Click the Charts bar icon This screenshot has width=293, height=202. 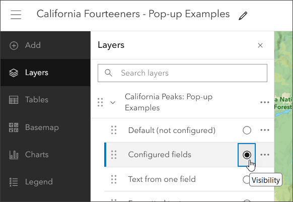click(x=14, y=155)
